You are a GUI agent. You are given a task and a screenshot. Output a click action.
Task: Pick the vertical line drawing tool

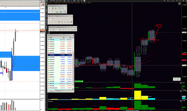(49, 22)
